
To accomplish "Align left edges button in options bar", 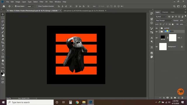I will click(x=59, y=6).
